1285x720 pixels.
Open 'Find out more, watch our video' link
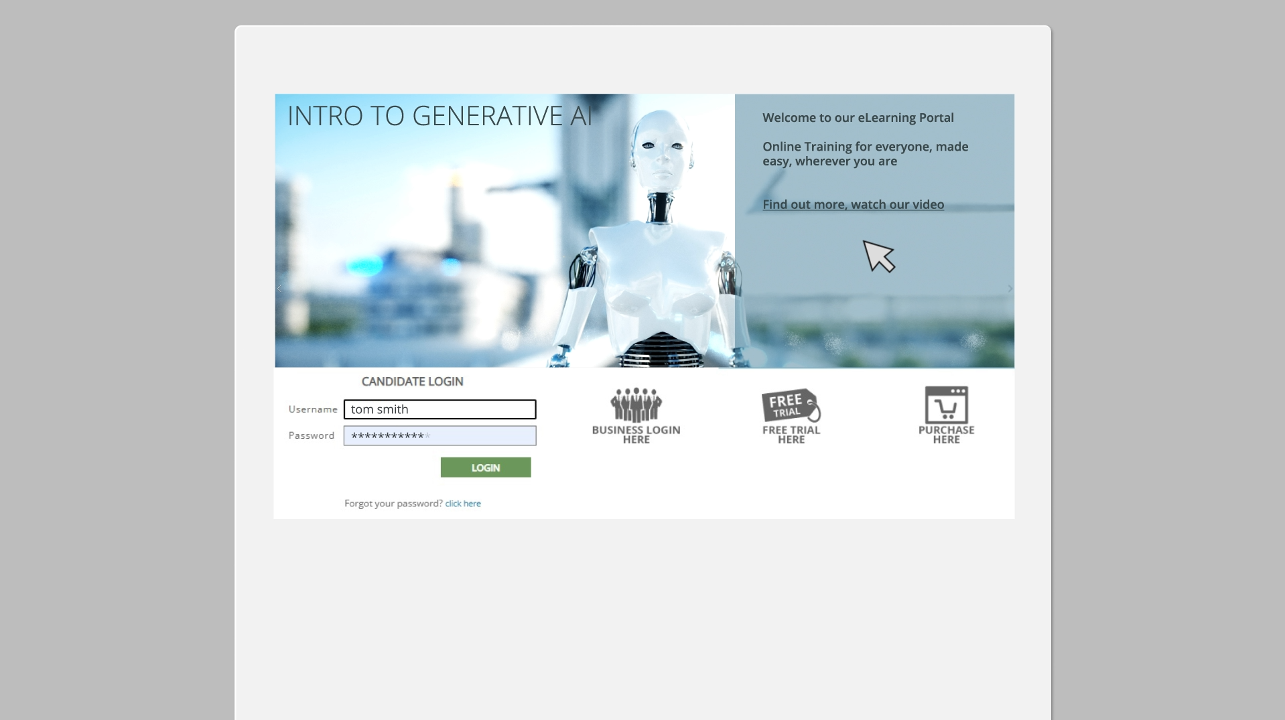click(853, 204)
